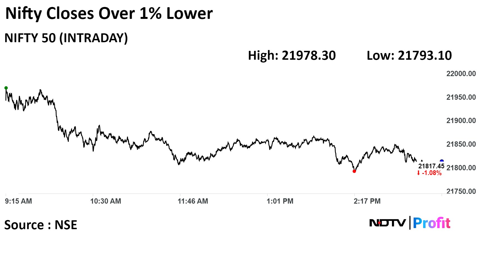Click the Nifty Closes Over 1% Lower headline
481x270 pixels.
pyautogui.click(x=109, y=13)
